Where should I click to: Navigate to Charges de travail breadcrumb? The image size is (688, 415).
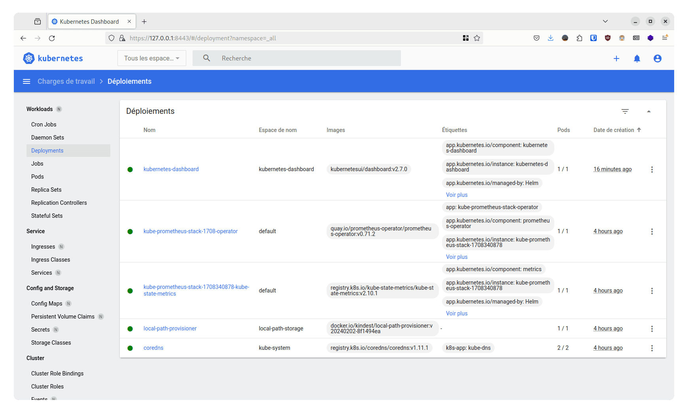click(x=66, y=81)
